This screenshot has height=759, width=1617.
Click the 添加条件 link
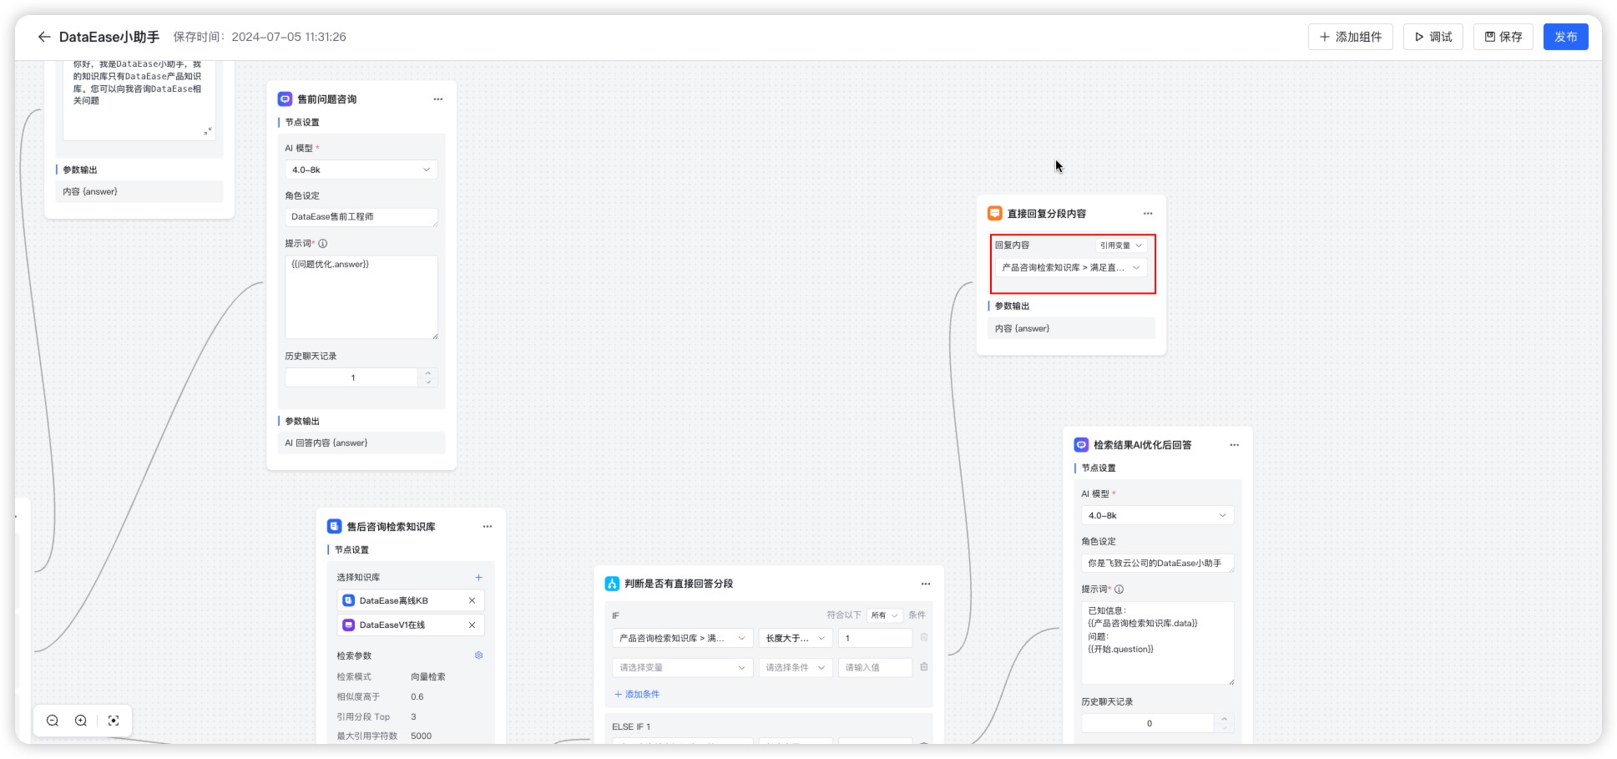pyautogui.click(x=637, y=695)
